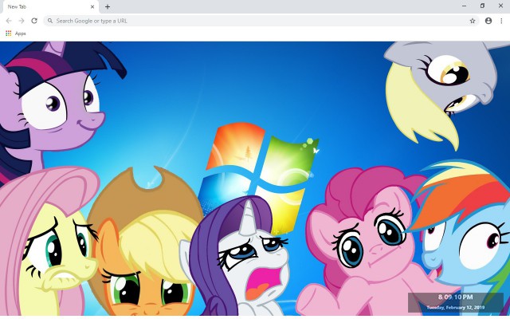Click the date Tuesday, February 12, 2019
The width and height of the screenshot is (510, 319).
click(455, 307)
